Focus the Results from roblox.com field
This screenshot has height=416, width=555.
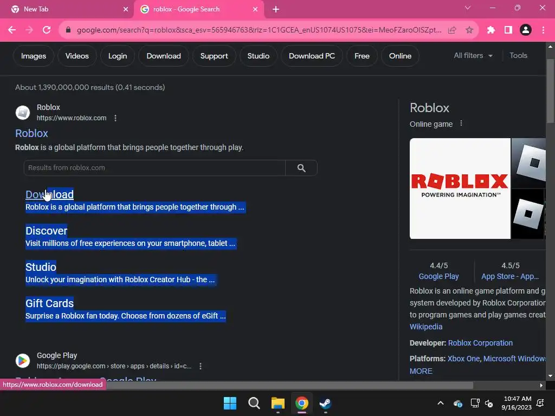pos(154,168)
